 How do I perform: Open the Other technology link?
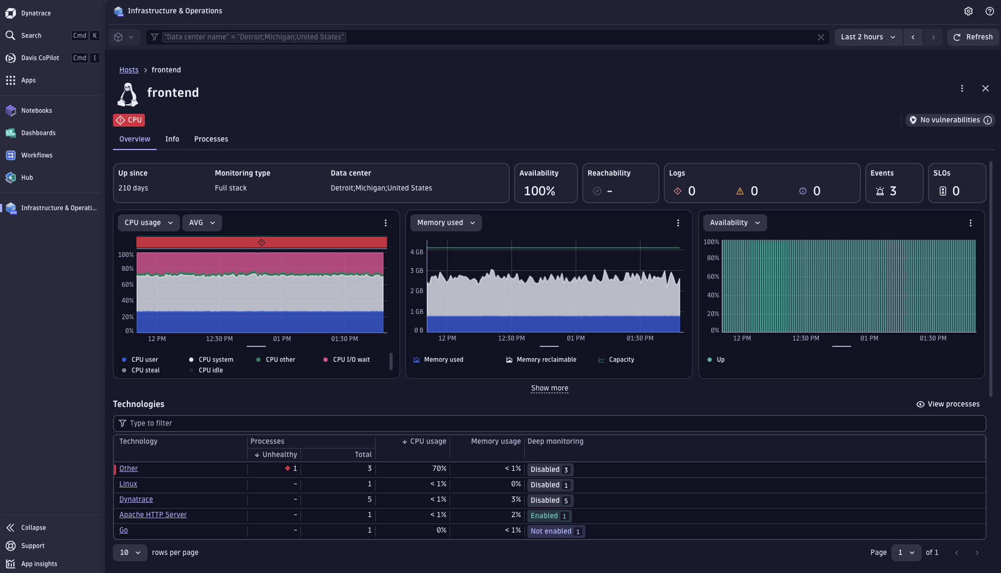coord(128,469)
